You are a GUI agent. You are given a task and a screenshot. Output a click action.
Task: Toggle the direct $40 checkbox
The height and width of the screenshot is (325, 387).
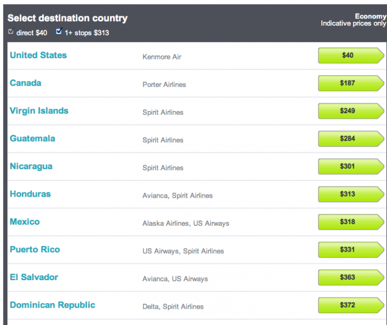point(11,32)
